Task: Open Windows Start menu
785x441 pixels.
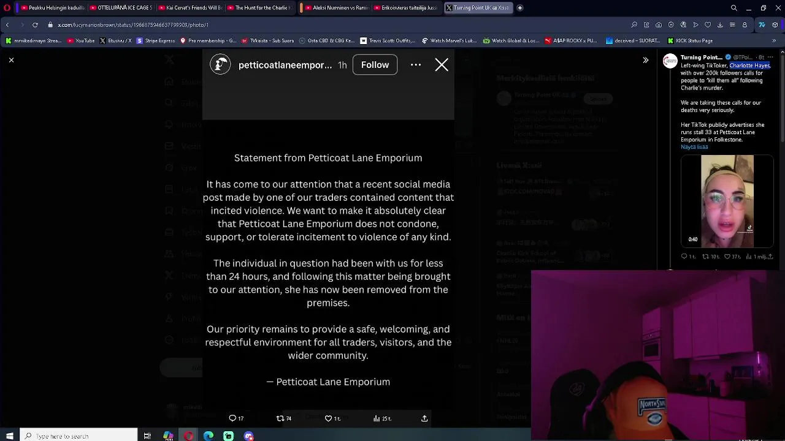Action: [9, 436]
